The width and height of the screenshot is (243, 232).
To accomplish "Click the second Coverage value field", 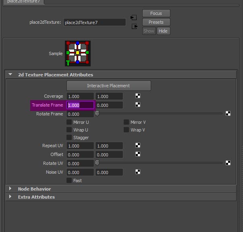I will click(109, 96).
